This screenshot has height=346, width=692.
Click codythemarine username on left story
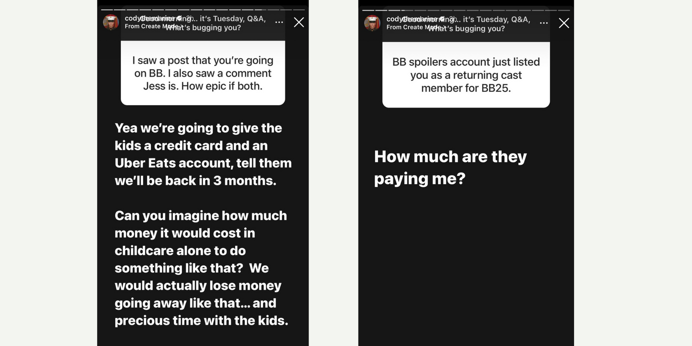[150, 18]
